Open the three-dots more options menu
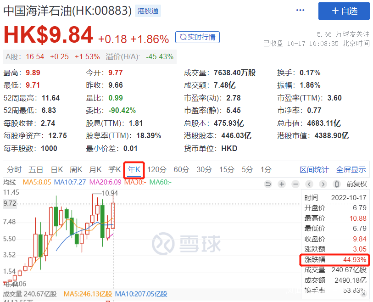 [300, 10]
